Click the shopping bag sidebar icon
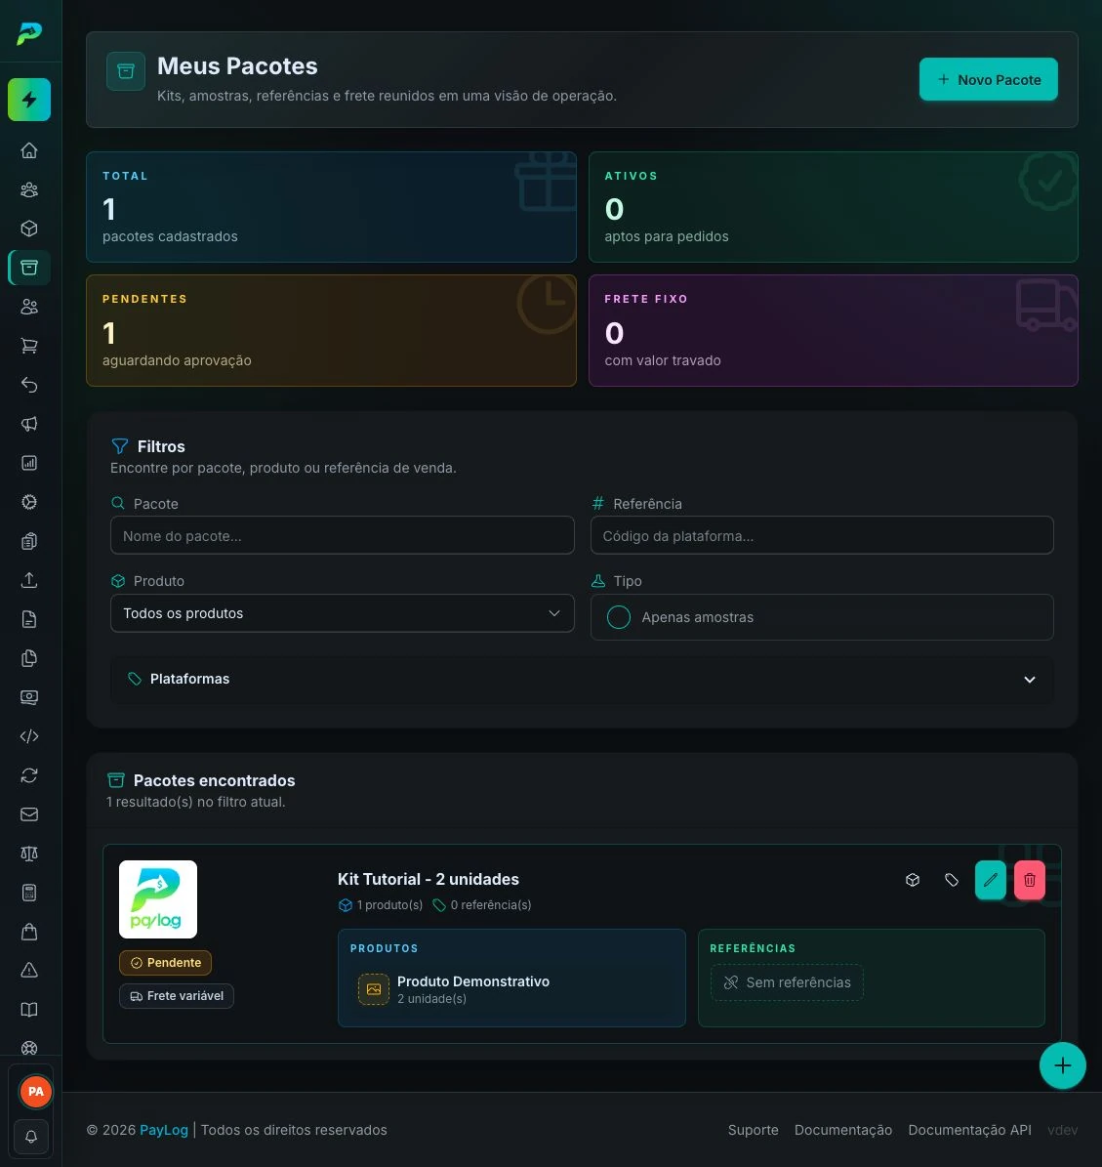Screen dimensions: 1102x1167 coord(29,932)
